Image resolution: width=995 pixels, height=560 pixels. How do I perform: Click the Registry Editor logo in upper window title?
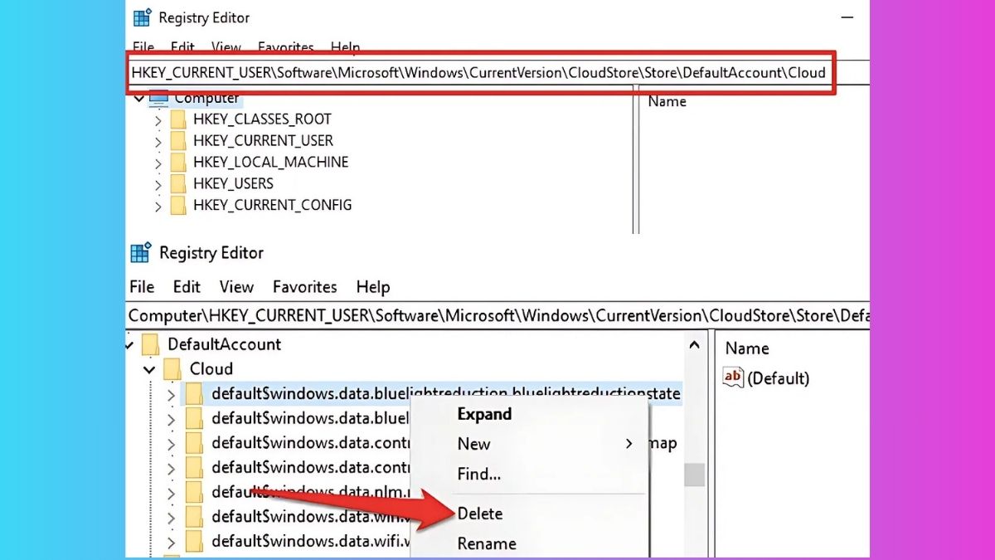pos(142,17)
